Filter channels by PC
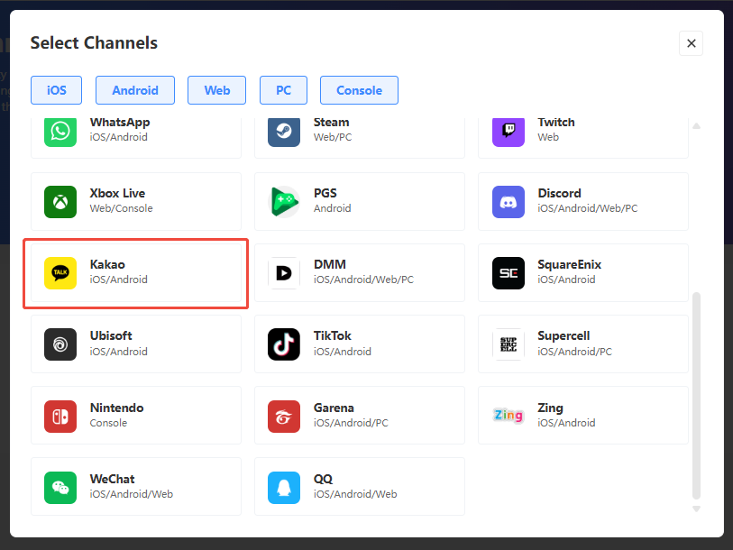Image resolution: width=733 pixels, height=550 pixels. pos(283,90)
